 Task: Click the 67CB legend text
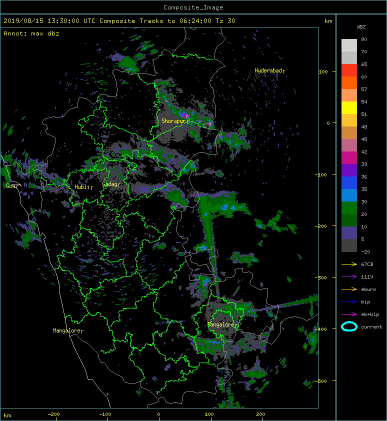pos(367,264)
